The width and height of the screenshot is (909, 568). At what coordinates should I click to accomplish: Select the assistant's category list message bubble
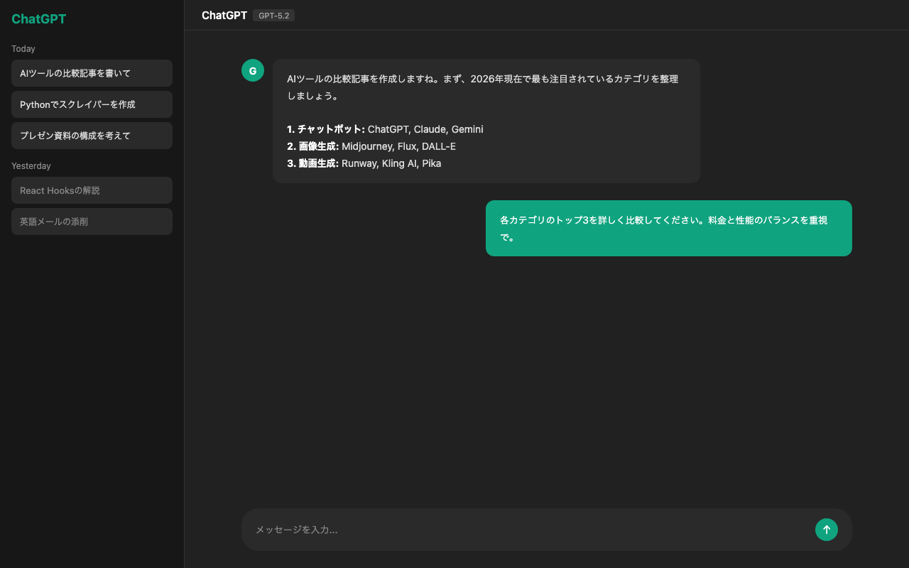point(486,121)
